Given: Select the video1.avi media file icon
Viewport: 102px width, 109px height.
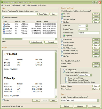Looking at the screenshot, I should (4, 29).
